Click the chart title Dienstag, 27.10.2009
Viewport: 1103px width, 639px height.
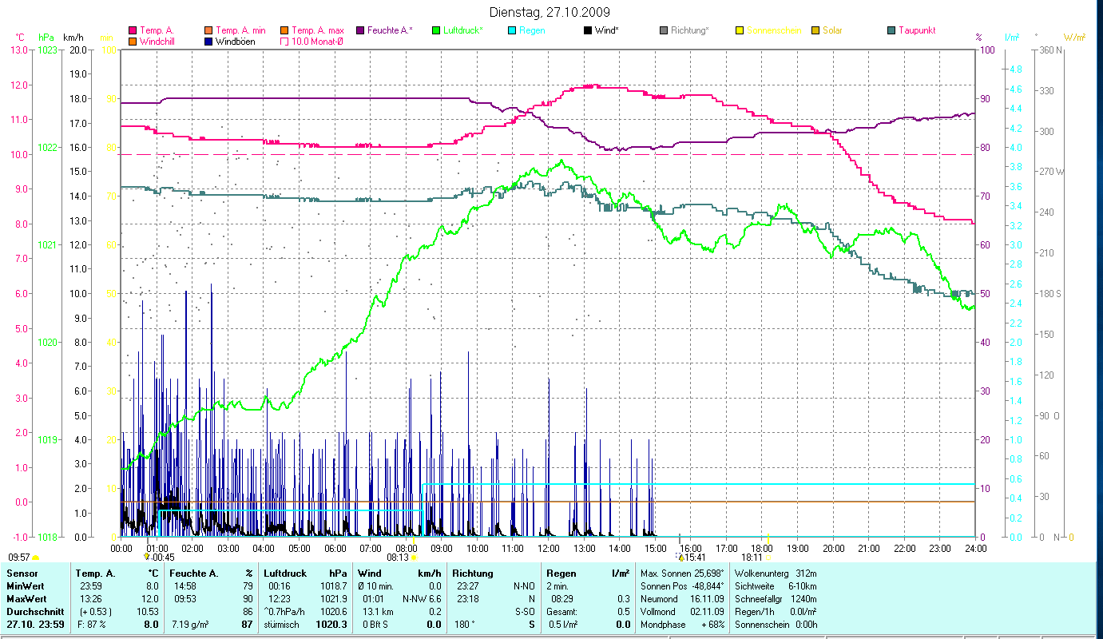tap(551, 13)
